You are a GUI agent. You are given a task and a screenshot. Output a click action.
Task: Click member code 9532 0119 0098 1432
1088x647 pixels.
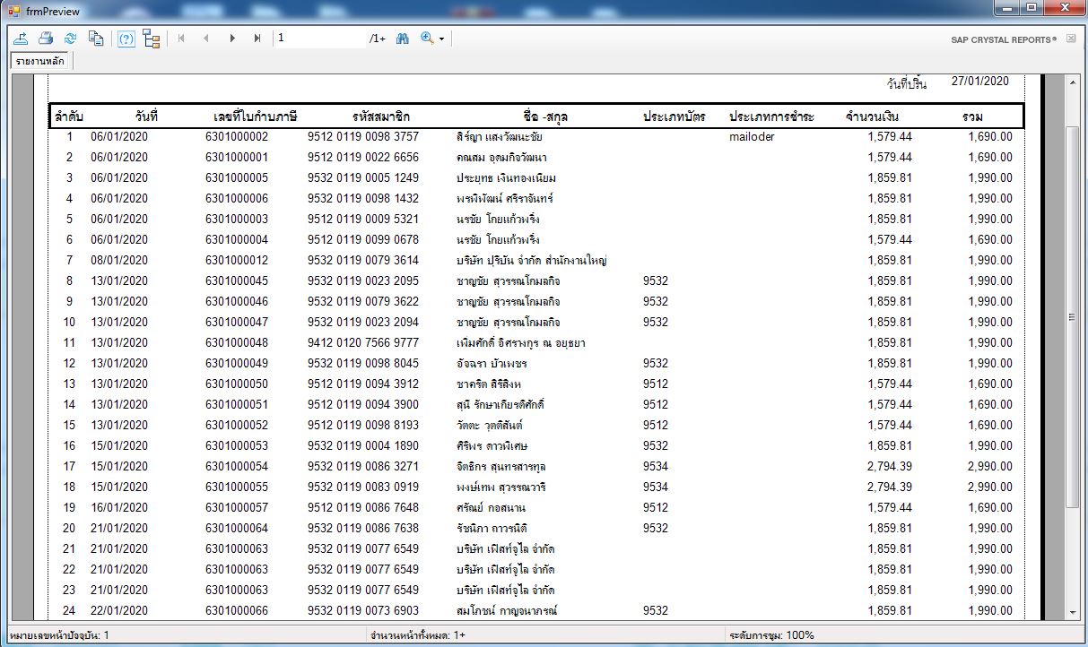click(363, 199)
